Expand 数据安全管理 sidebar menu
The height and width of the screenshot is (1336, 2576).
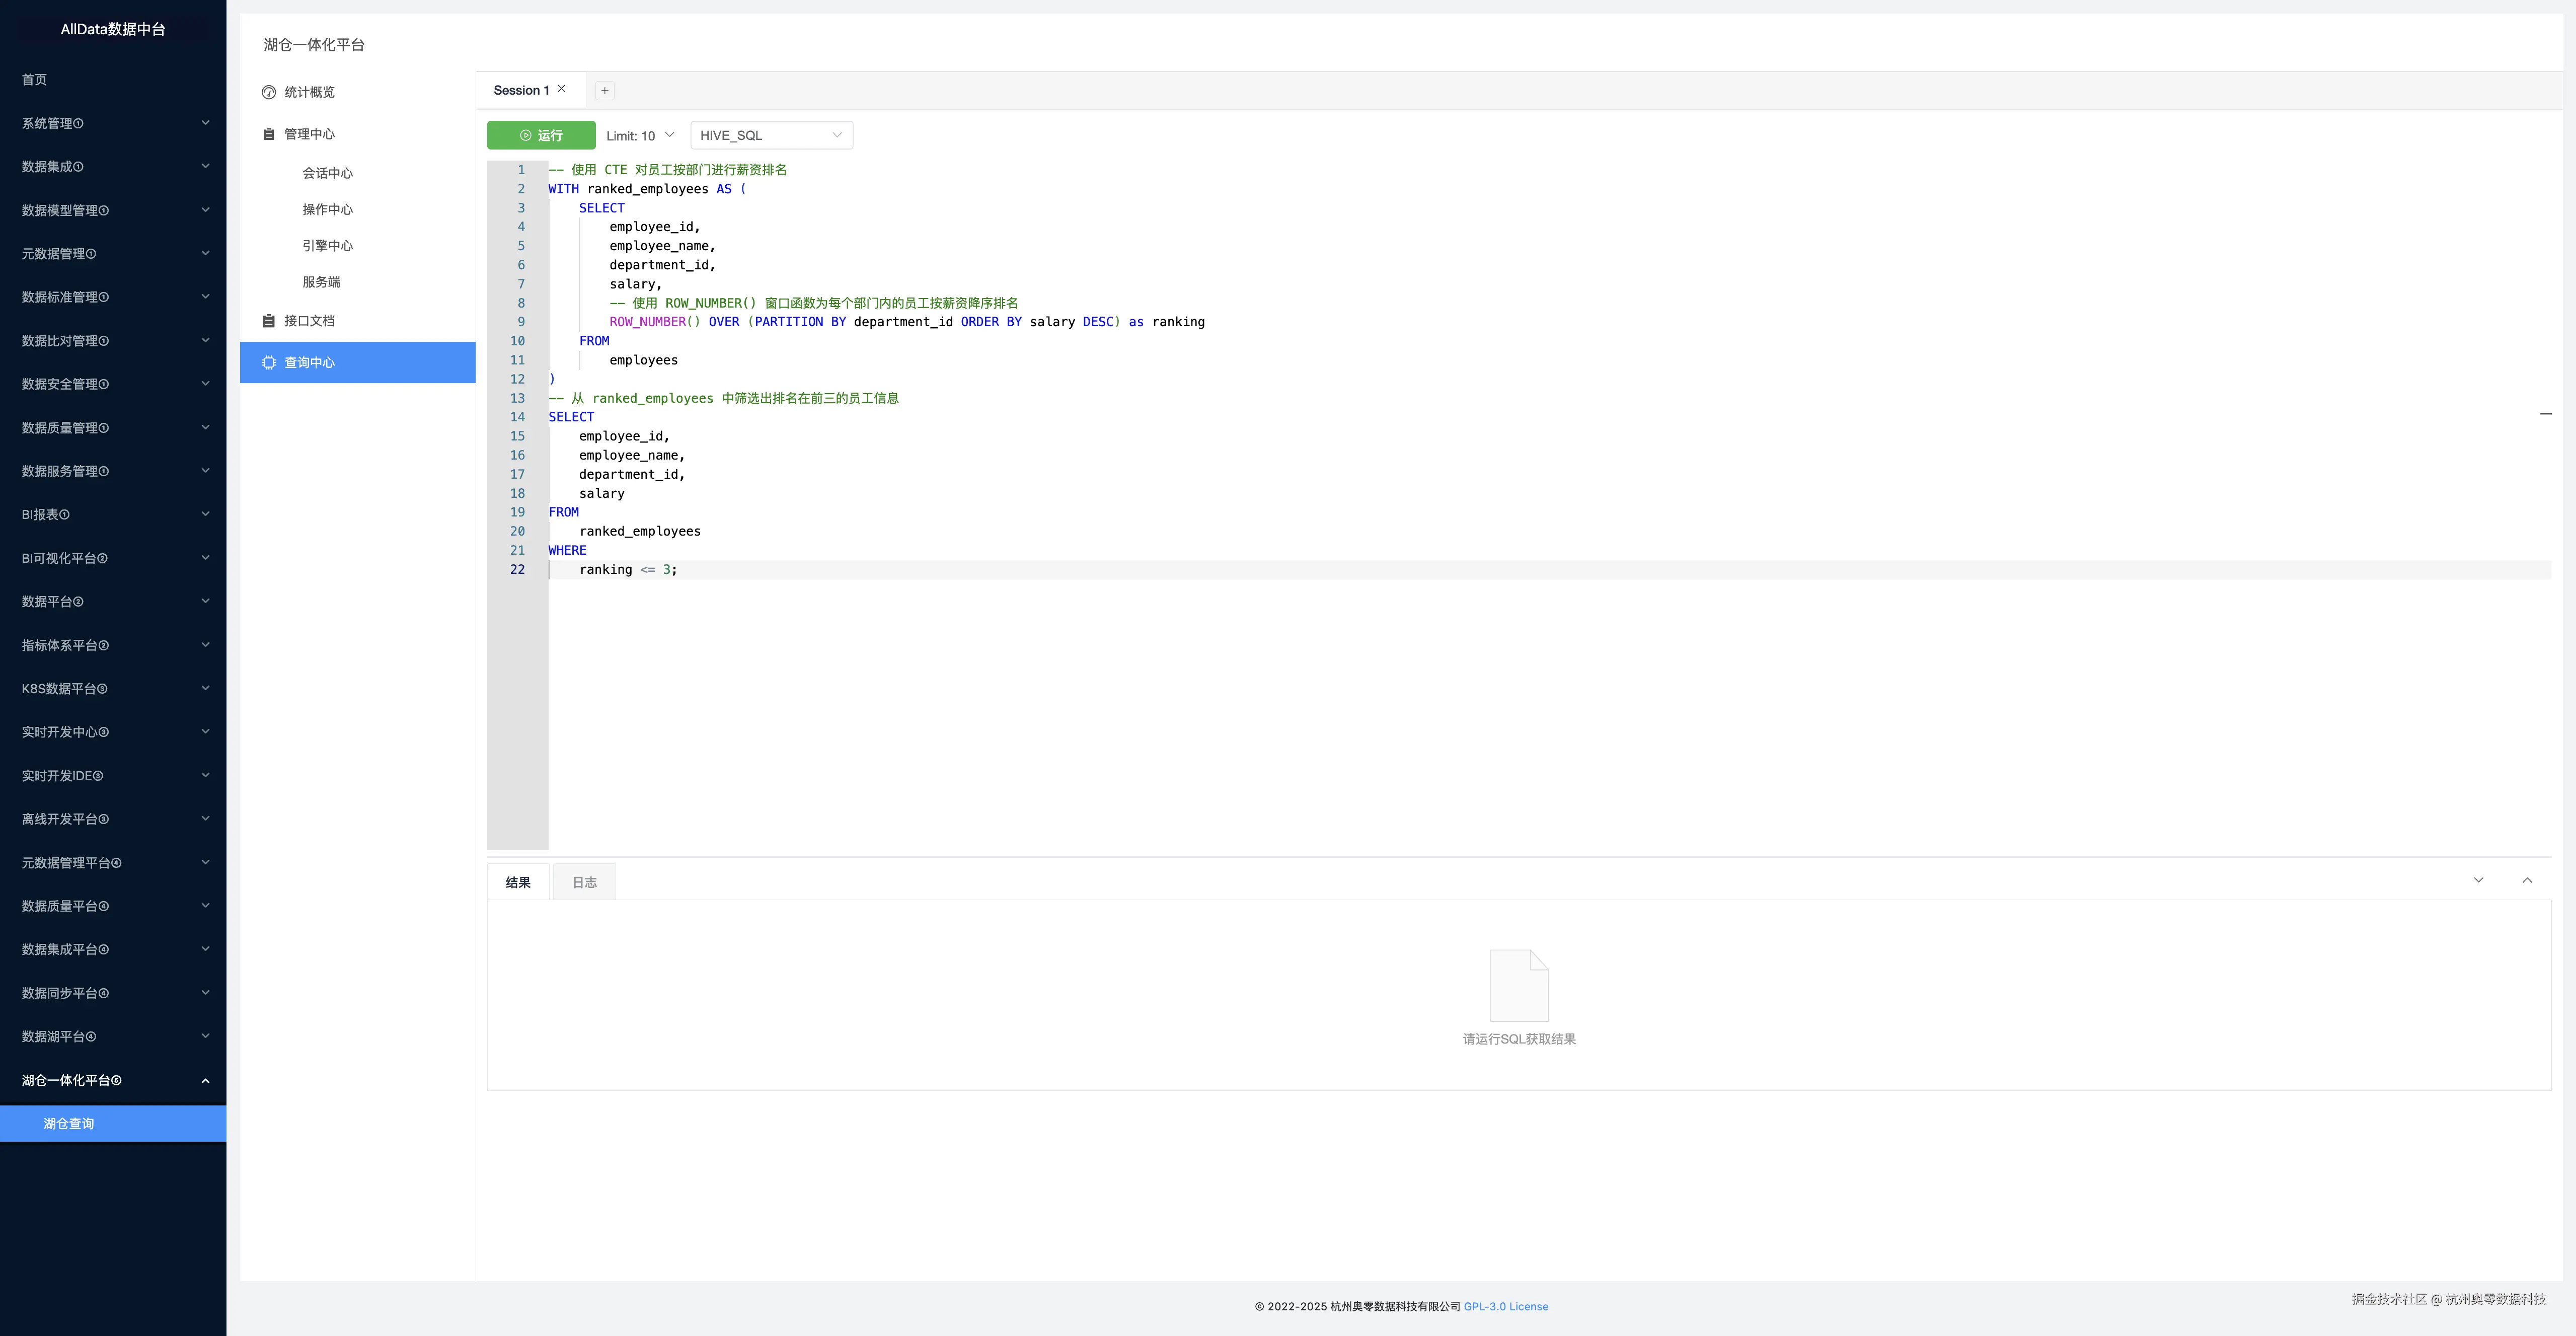pos(113,384)
